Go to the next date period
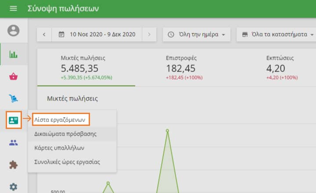Viewport: 316px width, 193px height. [x=149, y=35]
